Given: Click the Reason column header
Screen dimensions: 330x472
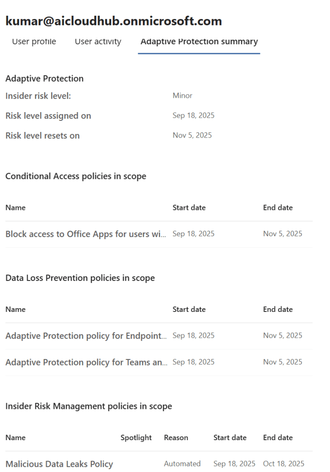Looking at the screenshot, I should point(176,437).
